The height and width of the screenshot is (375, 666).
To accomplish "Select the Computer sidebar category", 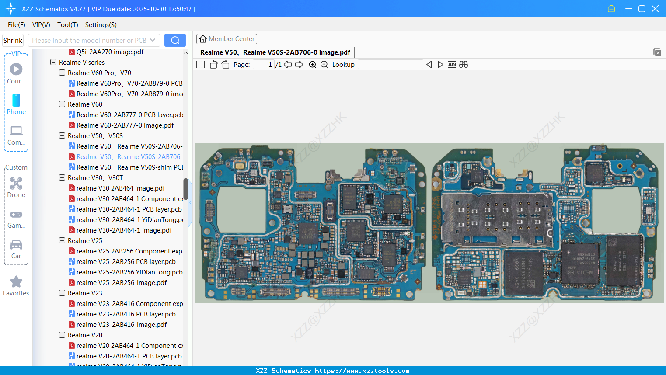I will pos(16,135).
